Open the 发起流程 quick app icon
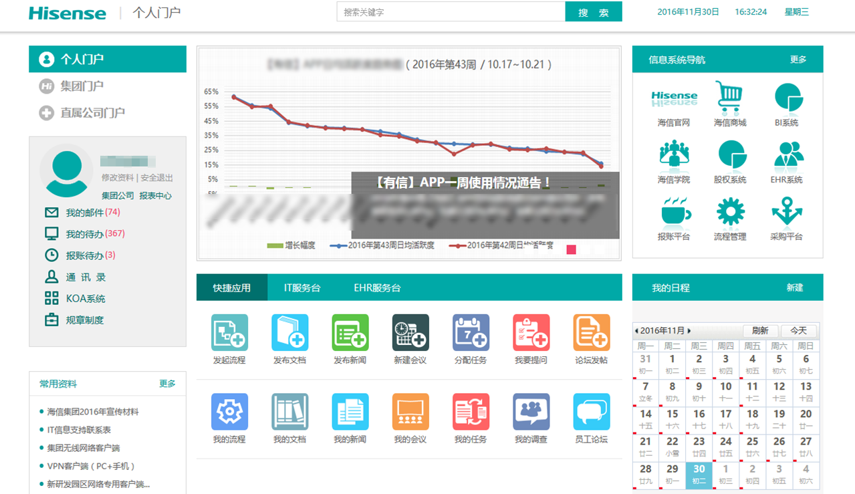The image size is (855, 494). pos(229,333)
